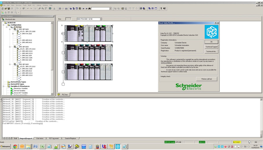This screenshot has height=150, width=263.
Task: Click OK in the About Unity Pro dialog
Action: pos(211,42)
